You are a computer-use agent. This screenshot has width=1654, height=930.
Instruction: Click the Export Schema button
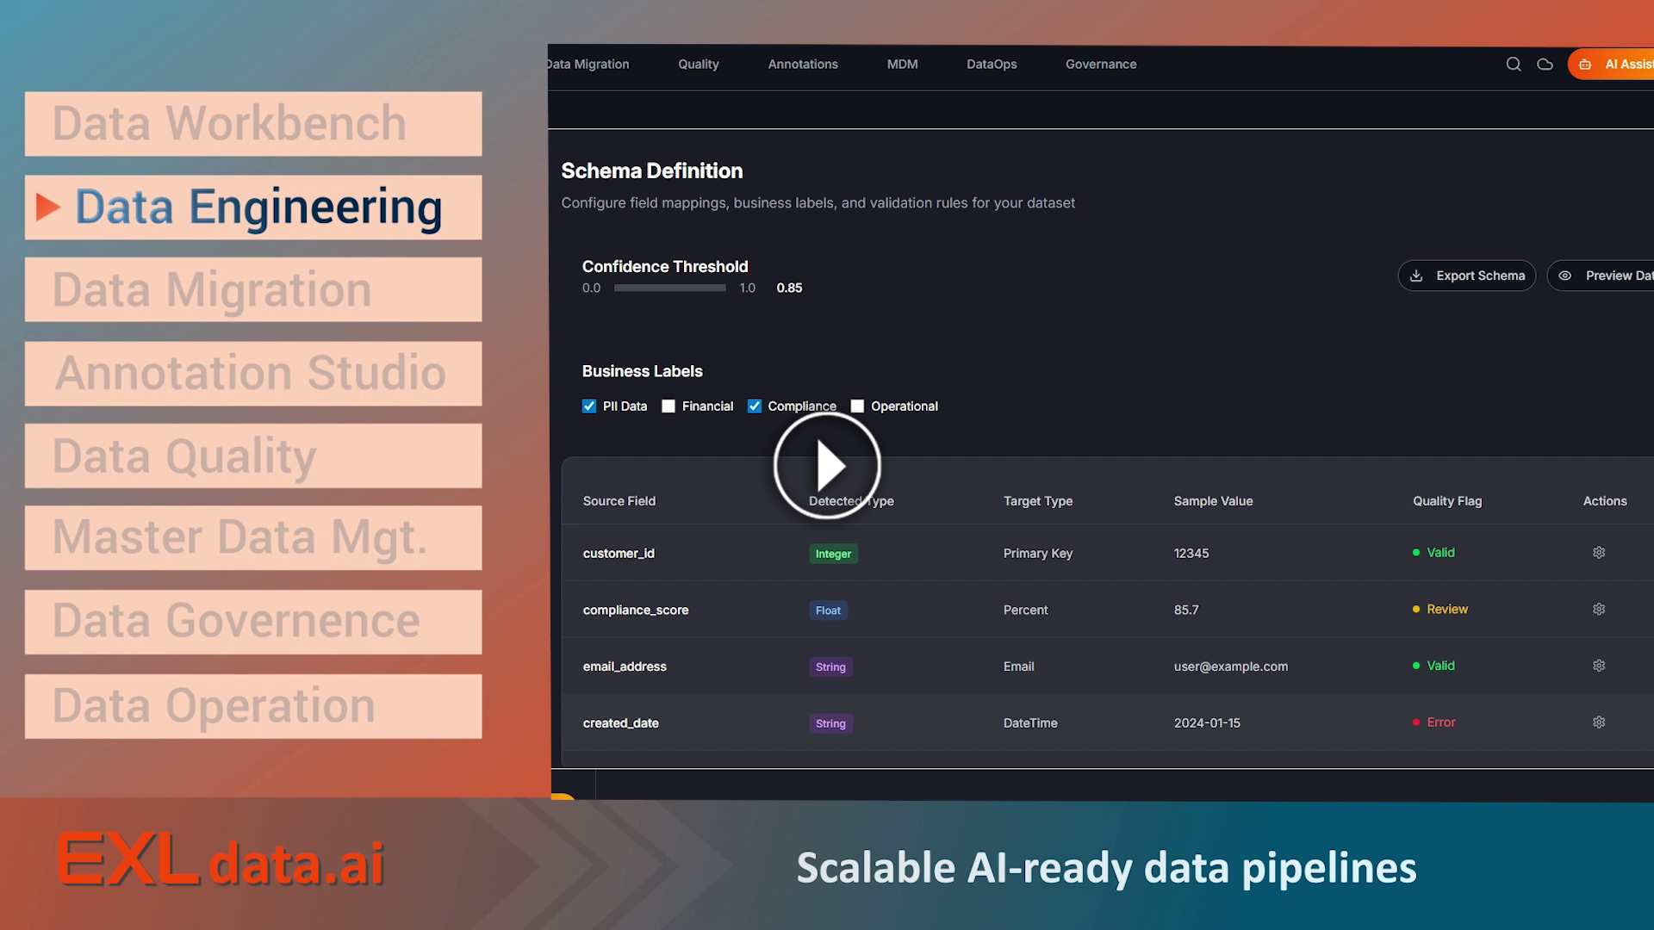[x=1466, y=276]
